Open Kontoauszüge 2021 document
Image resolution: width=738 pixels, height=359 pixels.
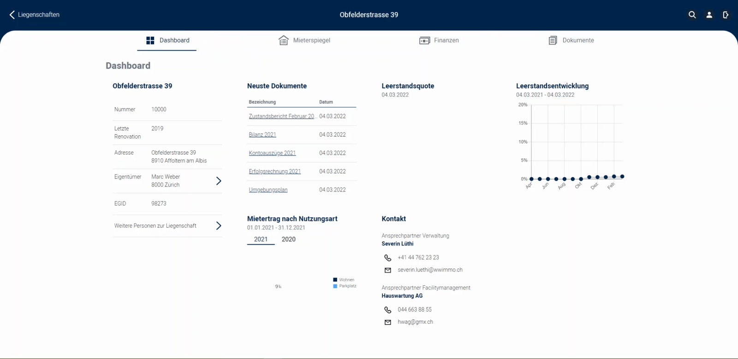point(272,153)
